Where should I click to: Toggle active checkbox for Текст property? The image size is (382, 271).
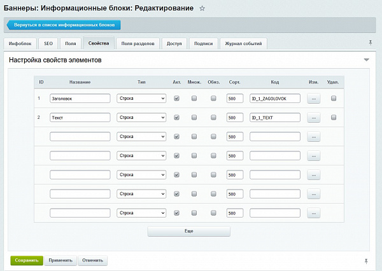click(x=176, y=117)
